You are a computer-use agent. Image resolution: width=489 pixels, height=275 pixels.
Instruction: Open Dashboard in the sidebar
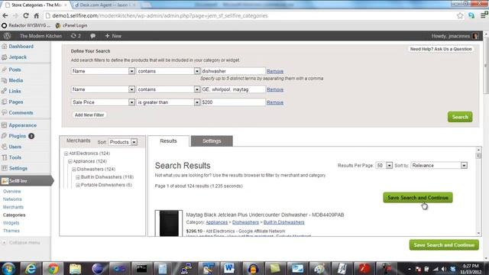21,46
